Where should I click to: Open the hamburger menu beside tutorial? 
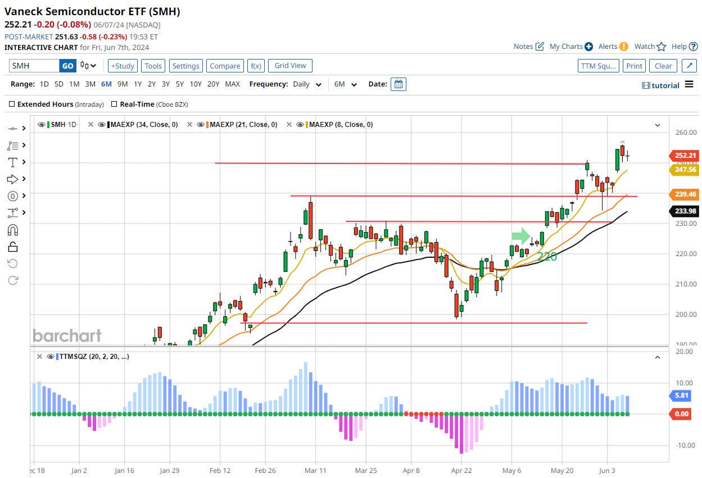click(690, 85)
